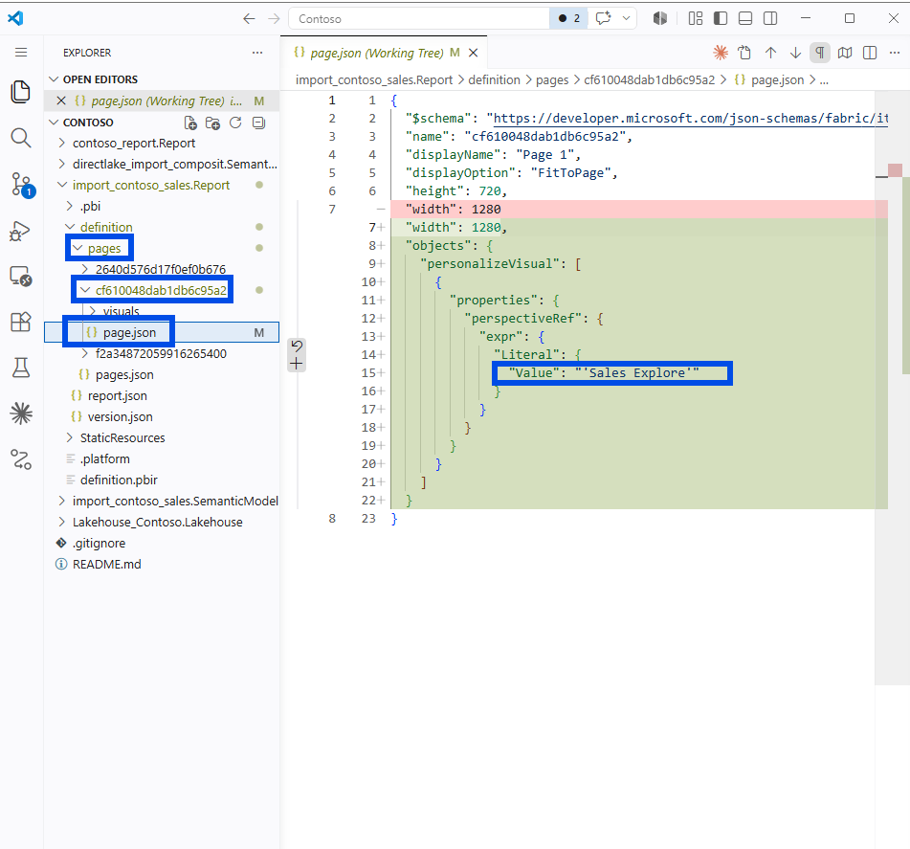Toggle whitespace paragraph mark button
Viewport: 910px width, 849px height.
[x=820, y=53]
